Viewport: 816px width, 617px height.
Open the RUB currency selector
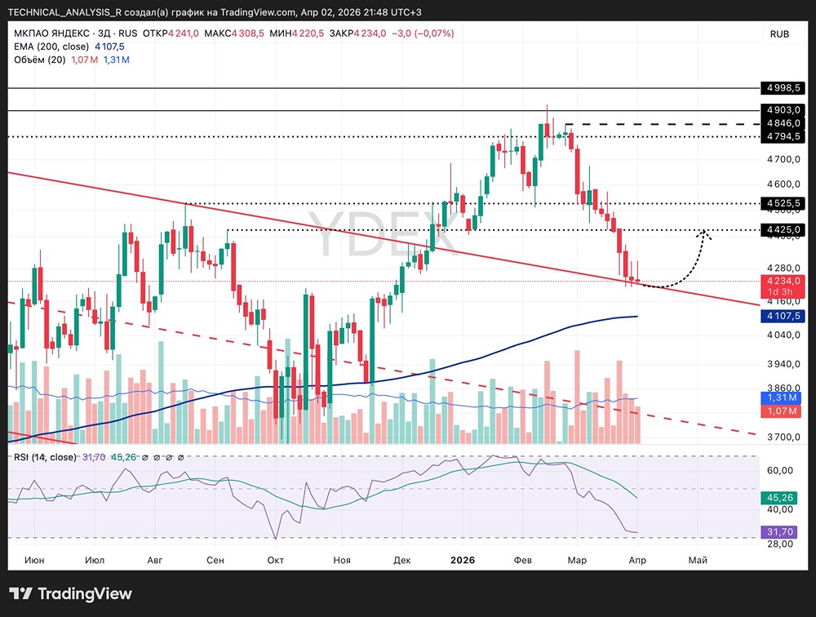[779, 33]
